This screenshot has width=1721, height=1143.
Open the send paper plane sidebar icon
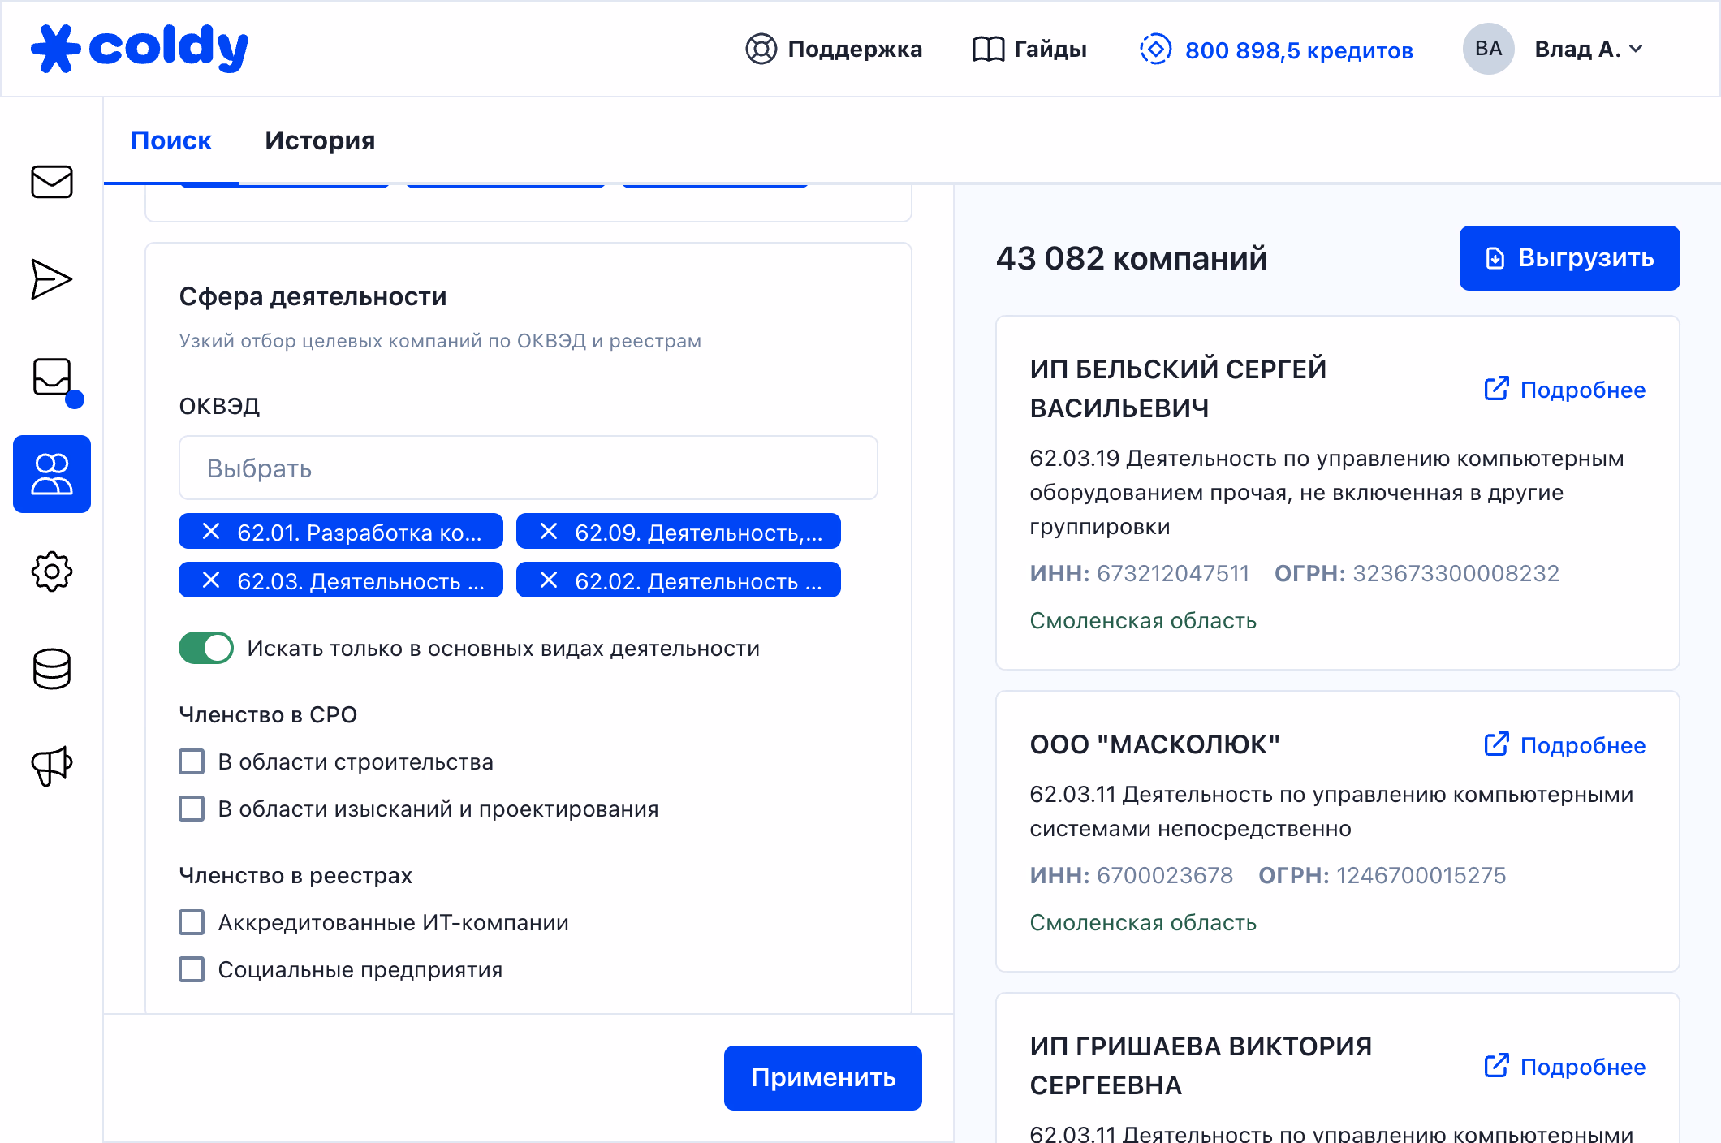click(x=52, y=279)
